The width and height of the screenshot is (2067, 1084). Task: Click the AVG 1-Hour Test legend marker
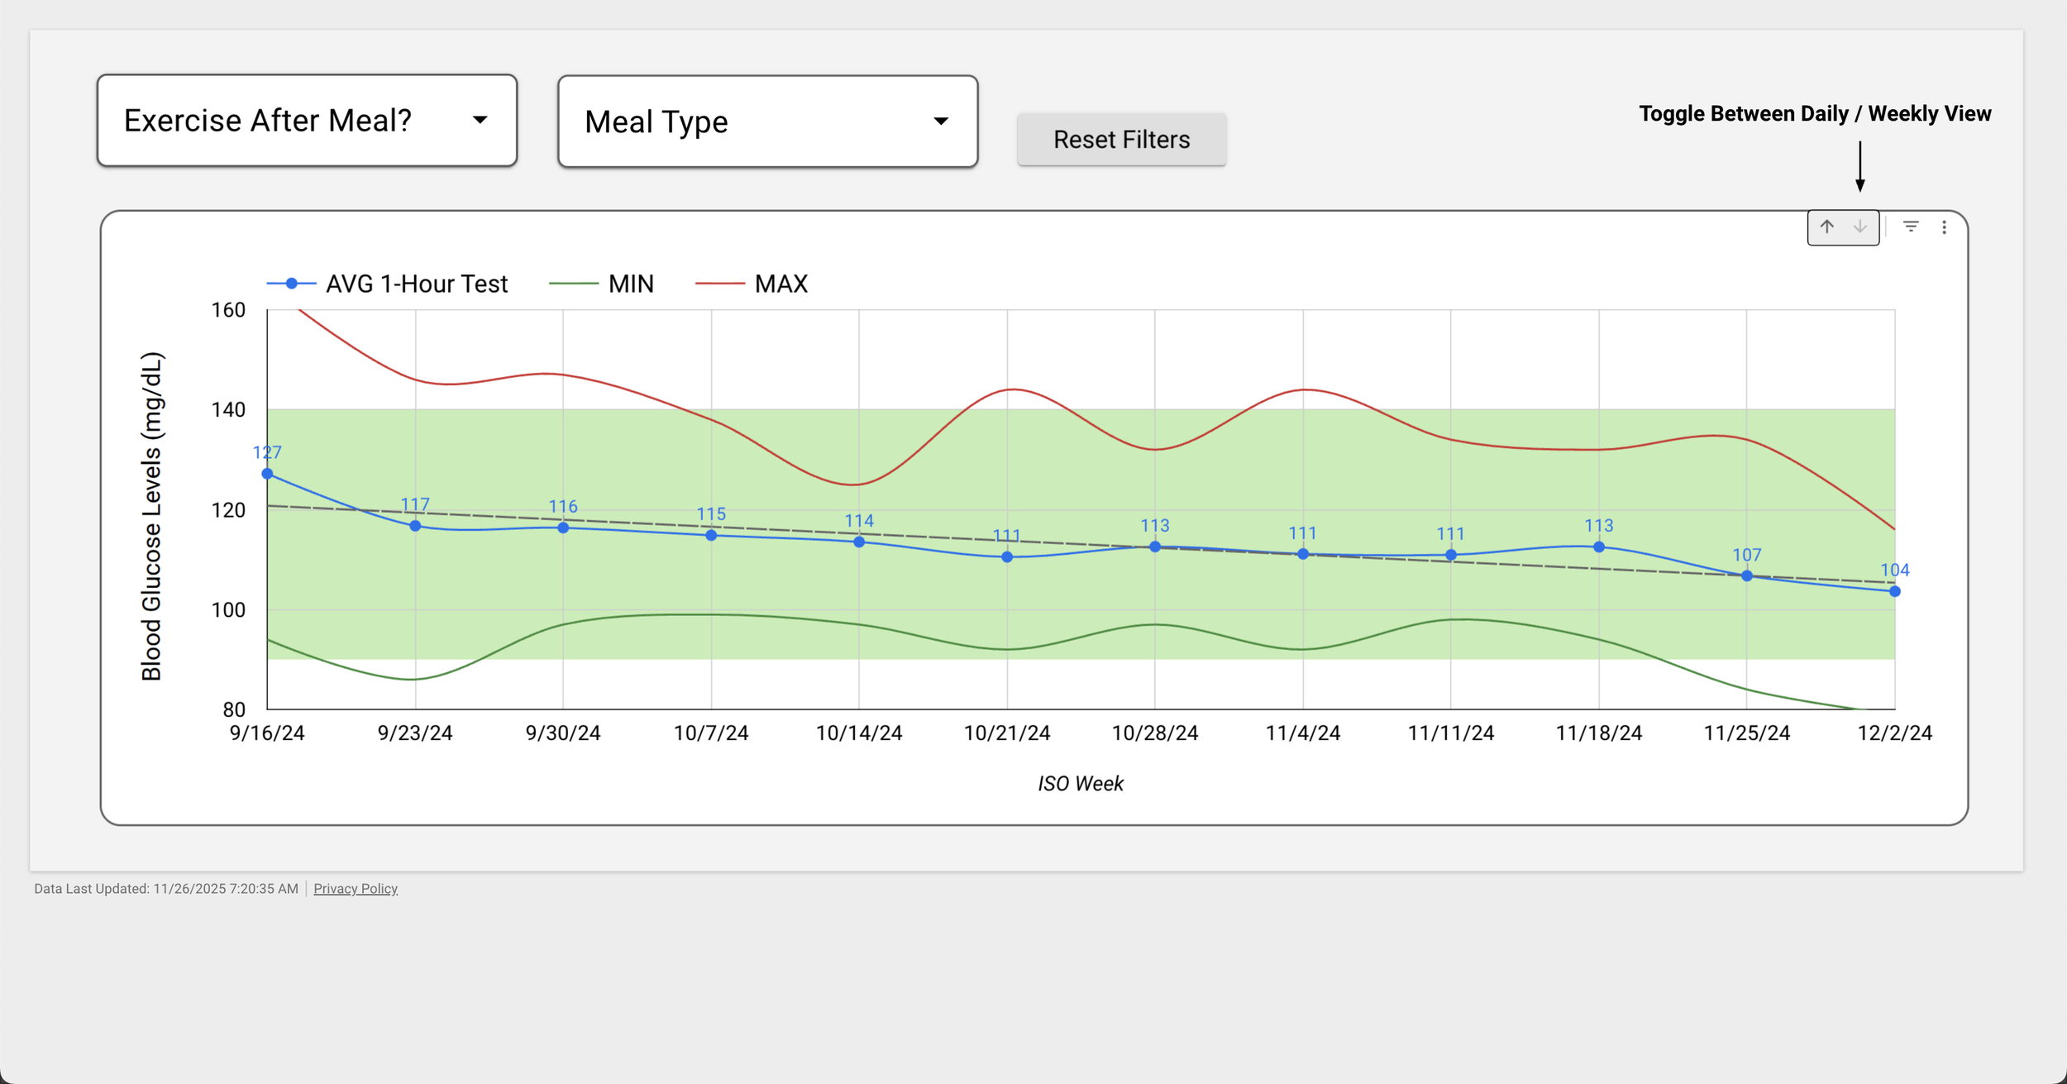291,284
